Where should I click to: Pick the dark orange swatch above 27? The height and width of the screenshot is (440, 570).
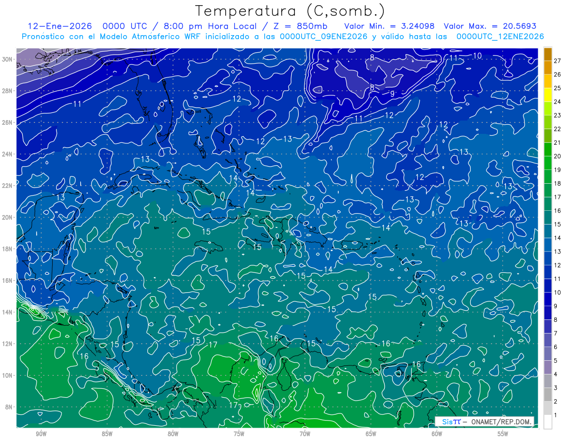(x=548, y=54)
